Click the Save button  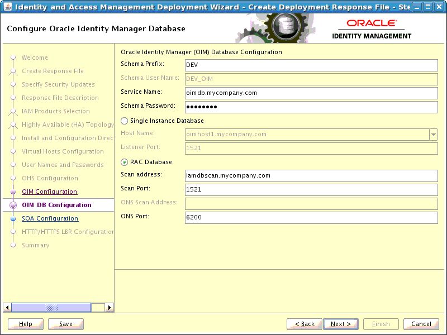click(x=66, y=324)
